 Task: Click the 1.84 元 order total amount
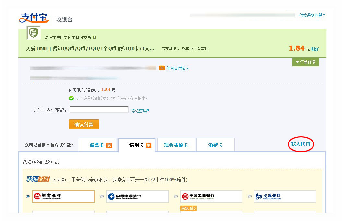299,48
